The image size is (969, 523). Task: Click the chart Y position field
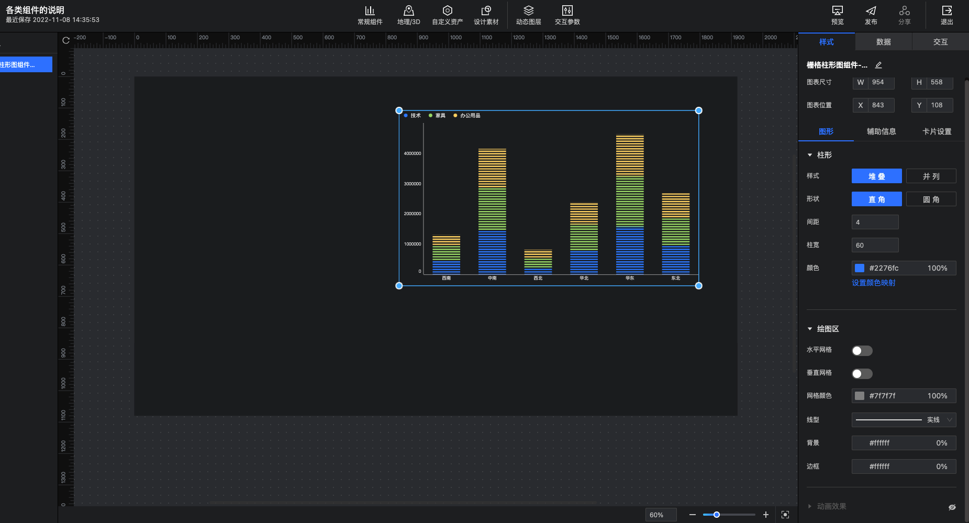pos(932,105)
